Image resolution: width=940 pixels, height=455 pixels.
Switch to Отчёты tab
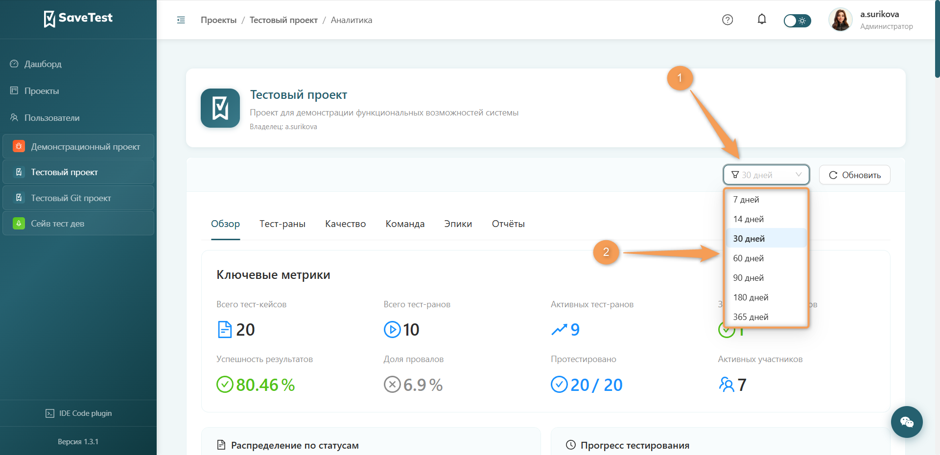tap(508, 224)
